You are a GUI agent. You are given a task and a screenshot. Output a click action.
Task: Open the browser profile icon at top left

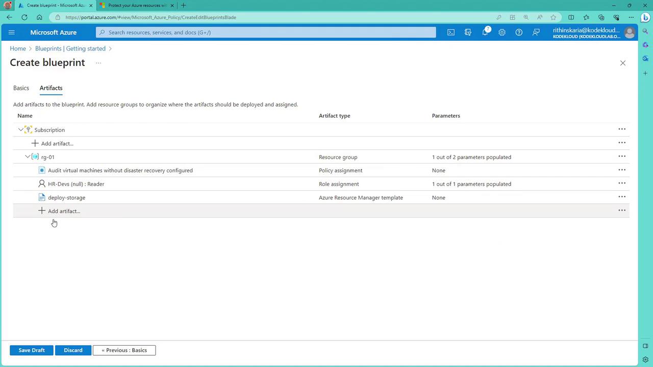pyautogui.click(x=7, y=5)
